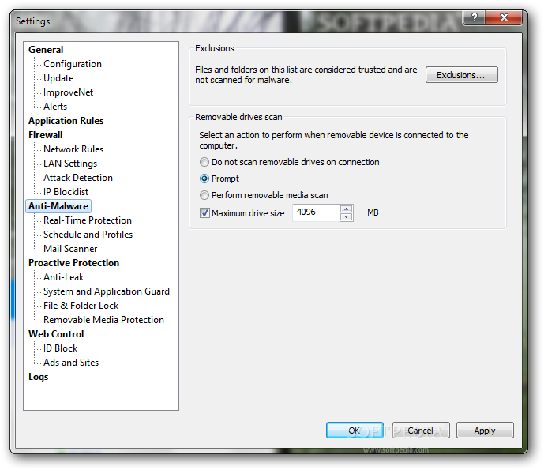Screen dimensions: 544x470
Task: Select the Logs category
Action: coord(38,377)
